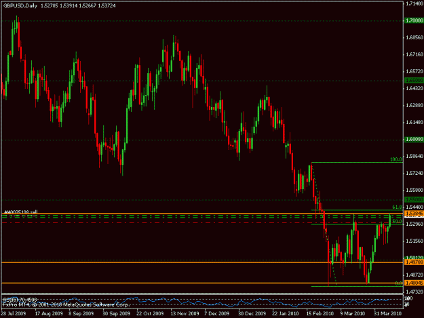Click the RSI(8) indicator value label

(20, 300)
